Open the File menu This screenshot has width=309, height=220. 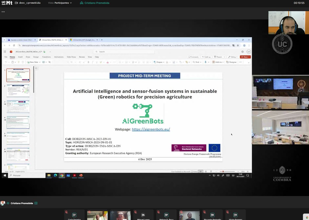coord(6,57)
